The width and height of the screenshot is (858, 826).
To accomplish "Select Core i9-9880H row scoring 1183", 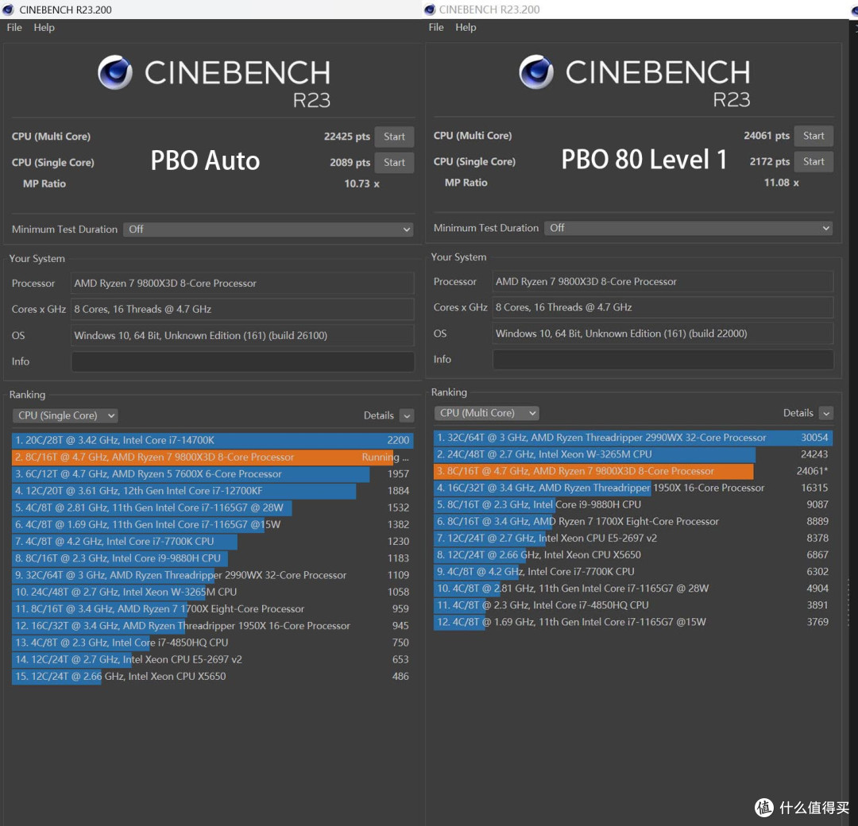I will 212,558.
